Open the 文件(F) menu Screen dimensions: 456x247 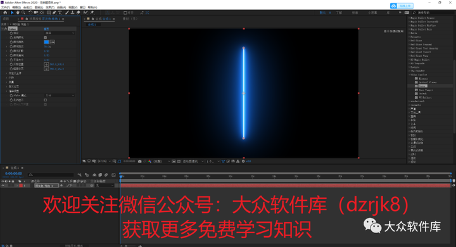(6, 7)
